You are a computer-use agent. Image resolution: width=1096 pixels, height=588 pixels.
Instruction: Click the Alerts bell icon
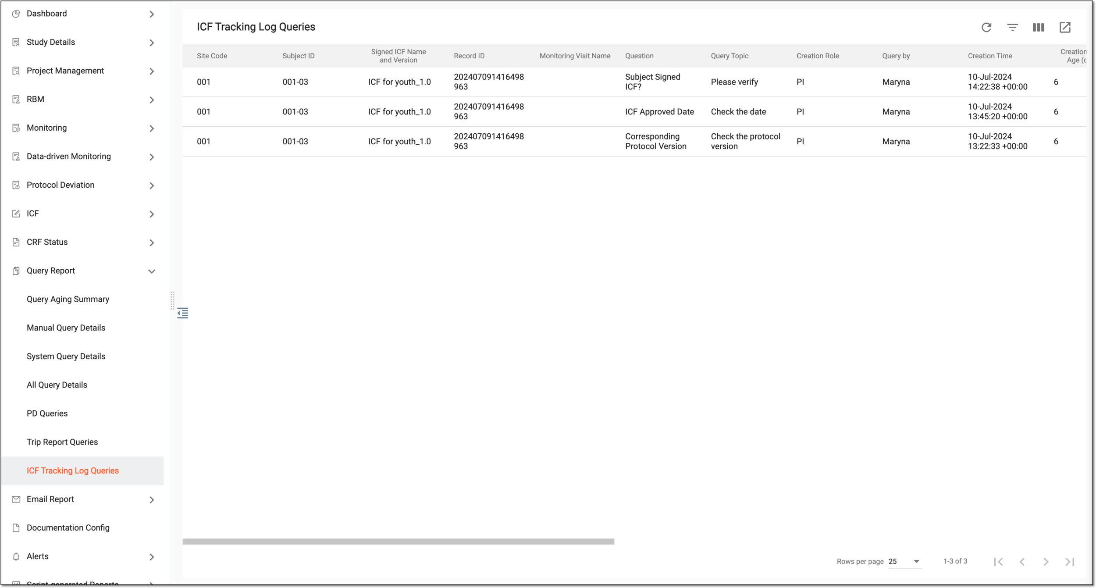(16, 556)
